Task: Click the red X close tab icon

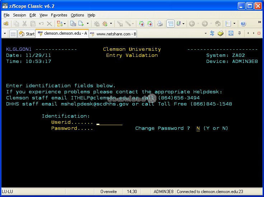Action: [x=259, y=33]
